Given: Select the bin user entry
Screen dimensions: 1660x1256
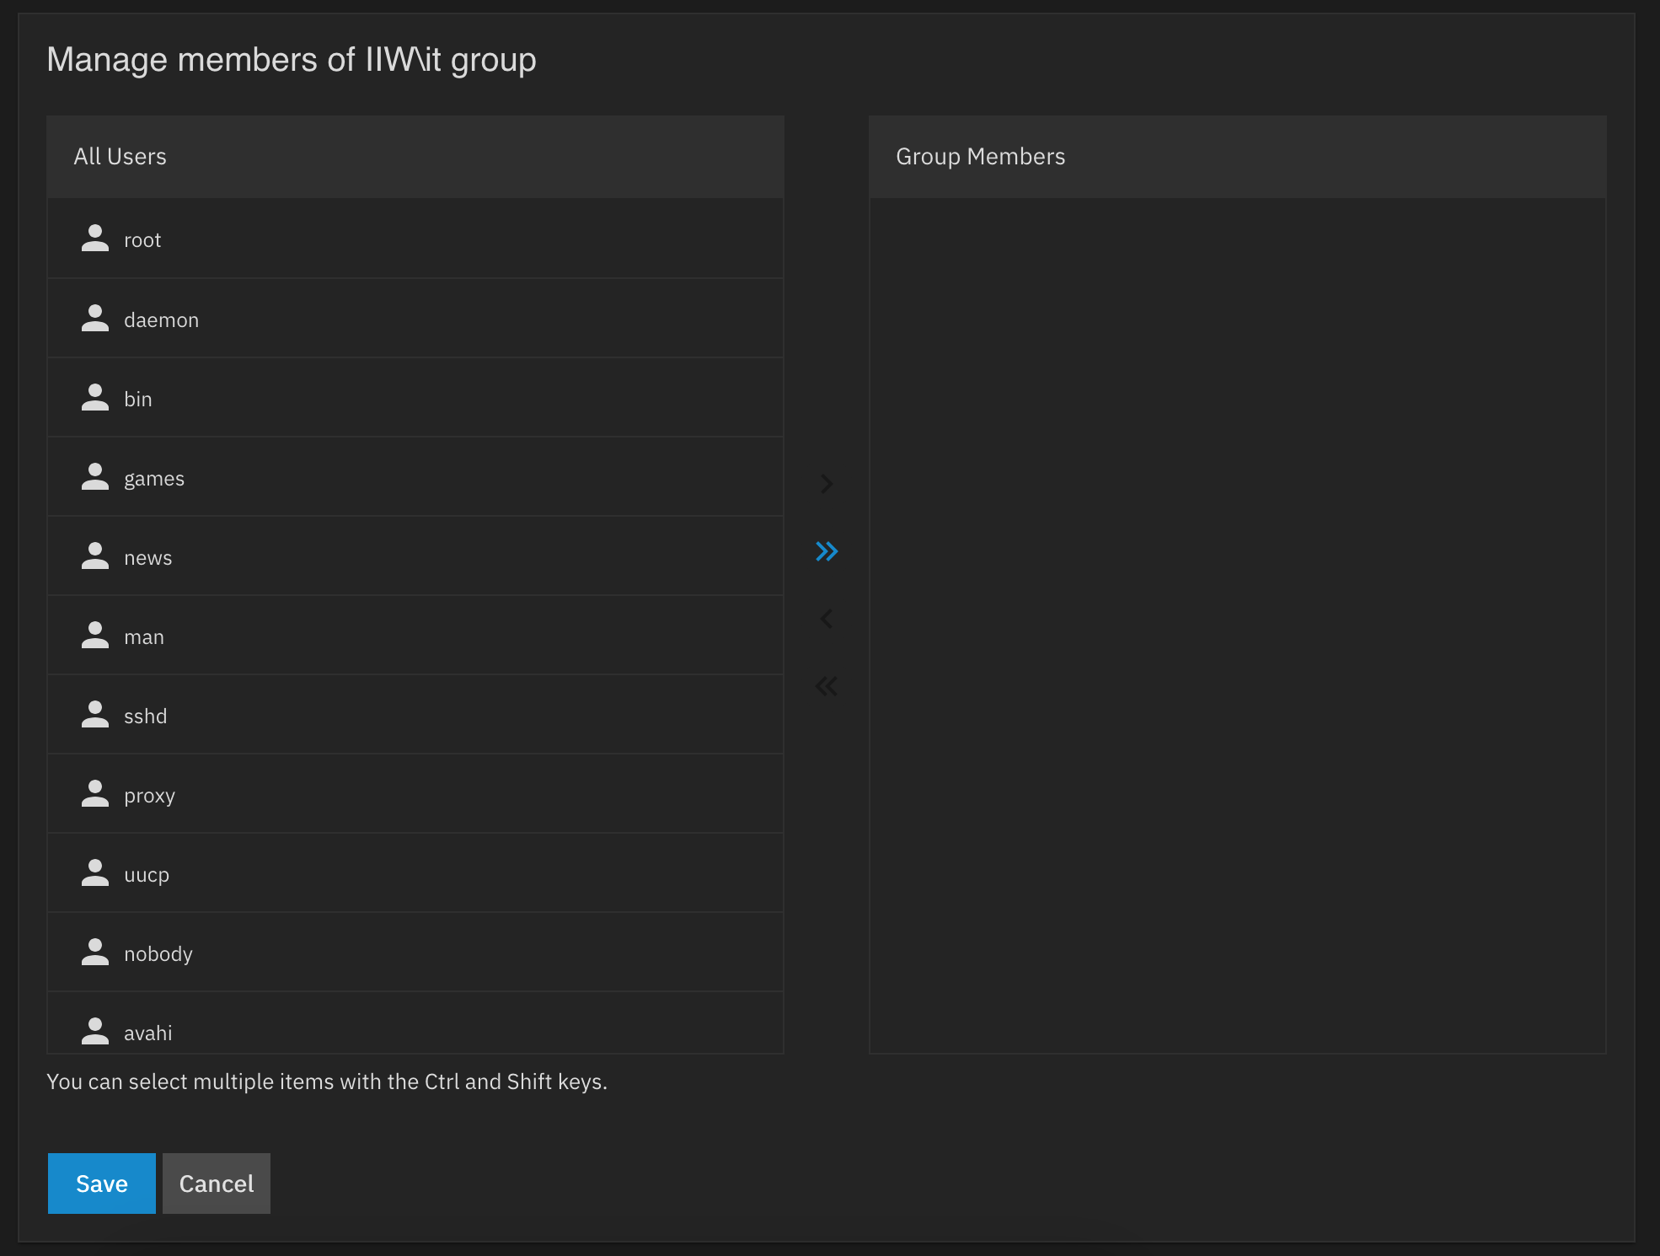Looking at the screenshot, I should (x=415, y=398).
